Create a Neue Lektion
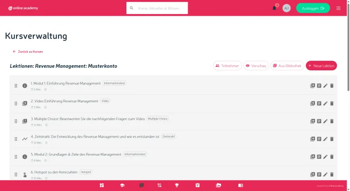 (x=322, y=66)
